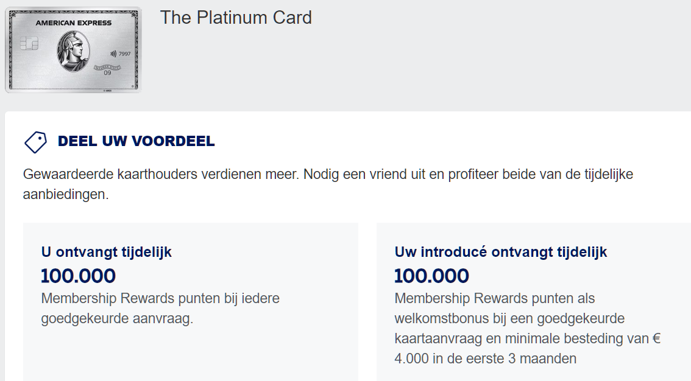Click the chip icon on the card
Image resolution: width=691 pixels, height=381 pixels.
pos(29,44)
